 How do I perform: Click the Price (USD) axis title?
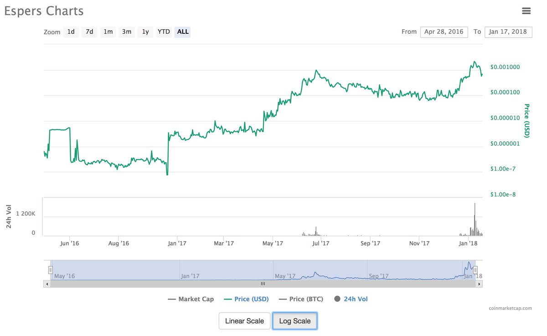click(x=527, y=121)
